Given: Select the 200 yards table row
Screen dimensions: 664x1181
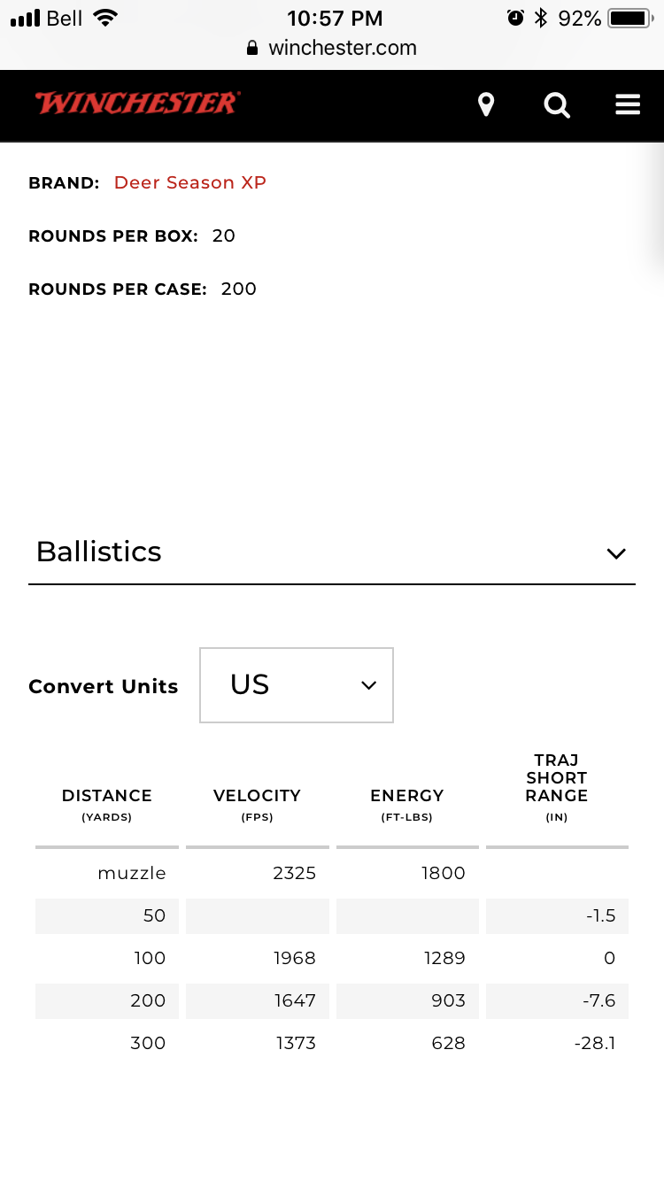Looking at the screenshot, I should click(332, 1000).
